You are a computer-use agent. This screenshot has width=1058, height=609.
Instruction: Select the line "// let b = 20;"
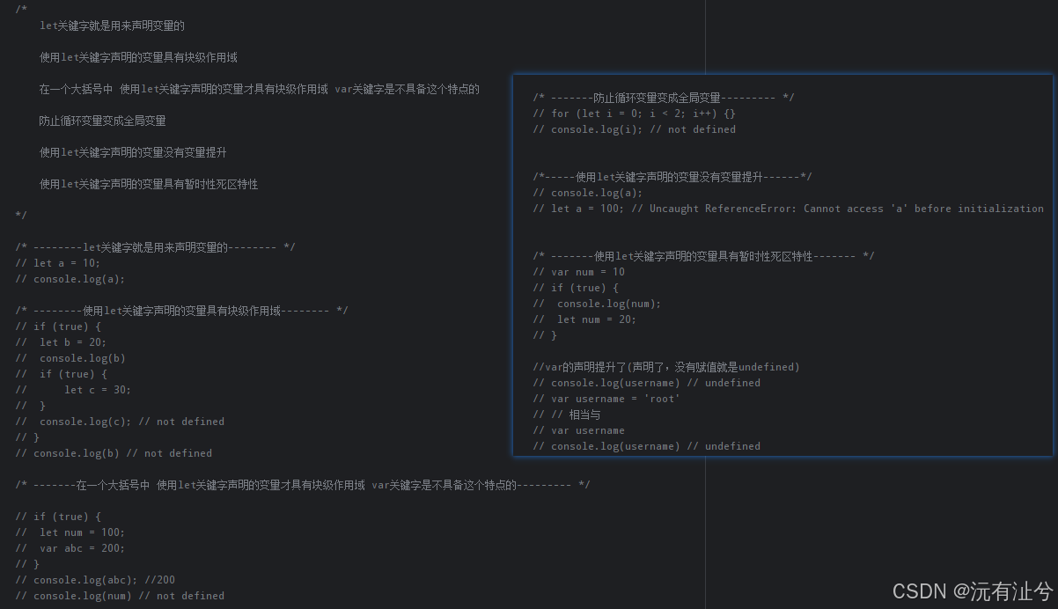pyautogui.click(x=61, y=342)
